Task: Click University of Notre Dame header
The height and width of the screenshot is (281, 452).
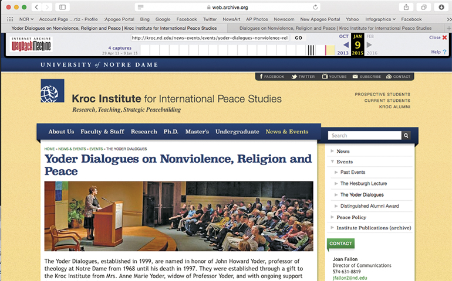Action: point(99,65)
